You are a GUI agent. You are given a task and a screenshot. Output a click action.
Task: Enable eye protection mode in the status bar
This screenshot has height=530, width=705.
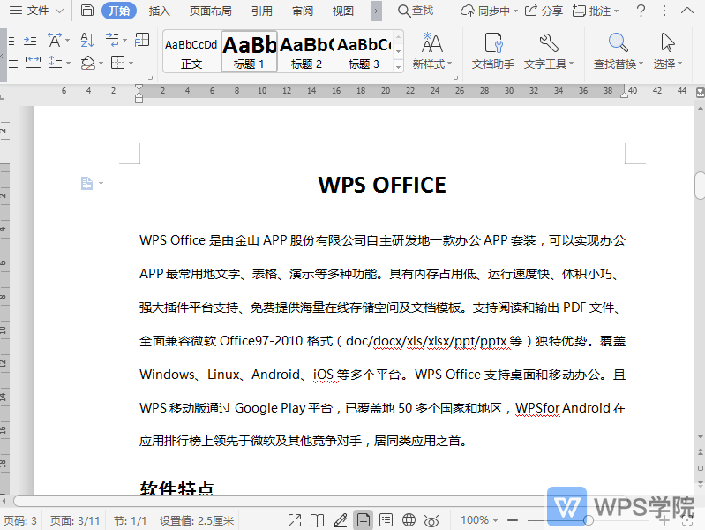[x=431, y=520]
